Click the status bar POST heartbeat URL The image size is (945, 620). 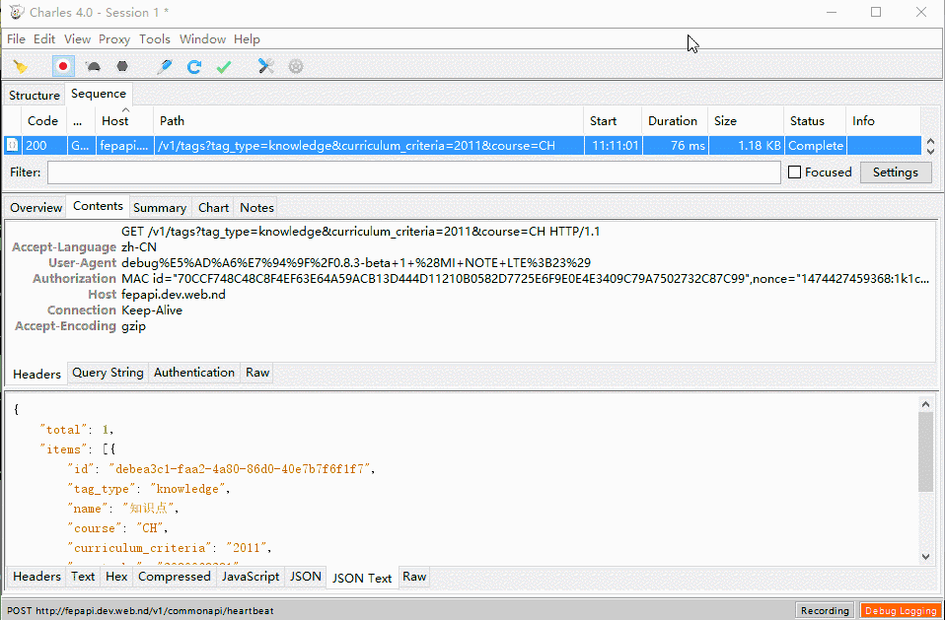click(x=140, y=611)
